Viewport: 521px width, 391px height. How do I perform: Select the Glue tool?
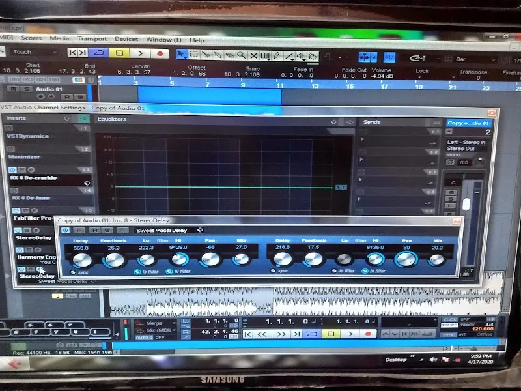pos(218,55)
